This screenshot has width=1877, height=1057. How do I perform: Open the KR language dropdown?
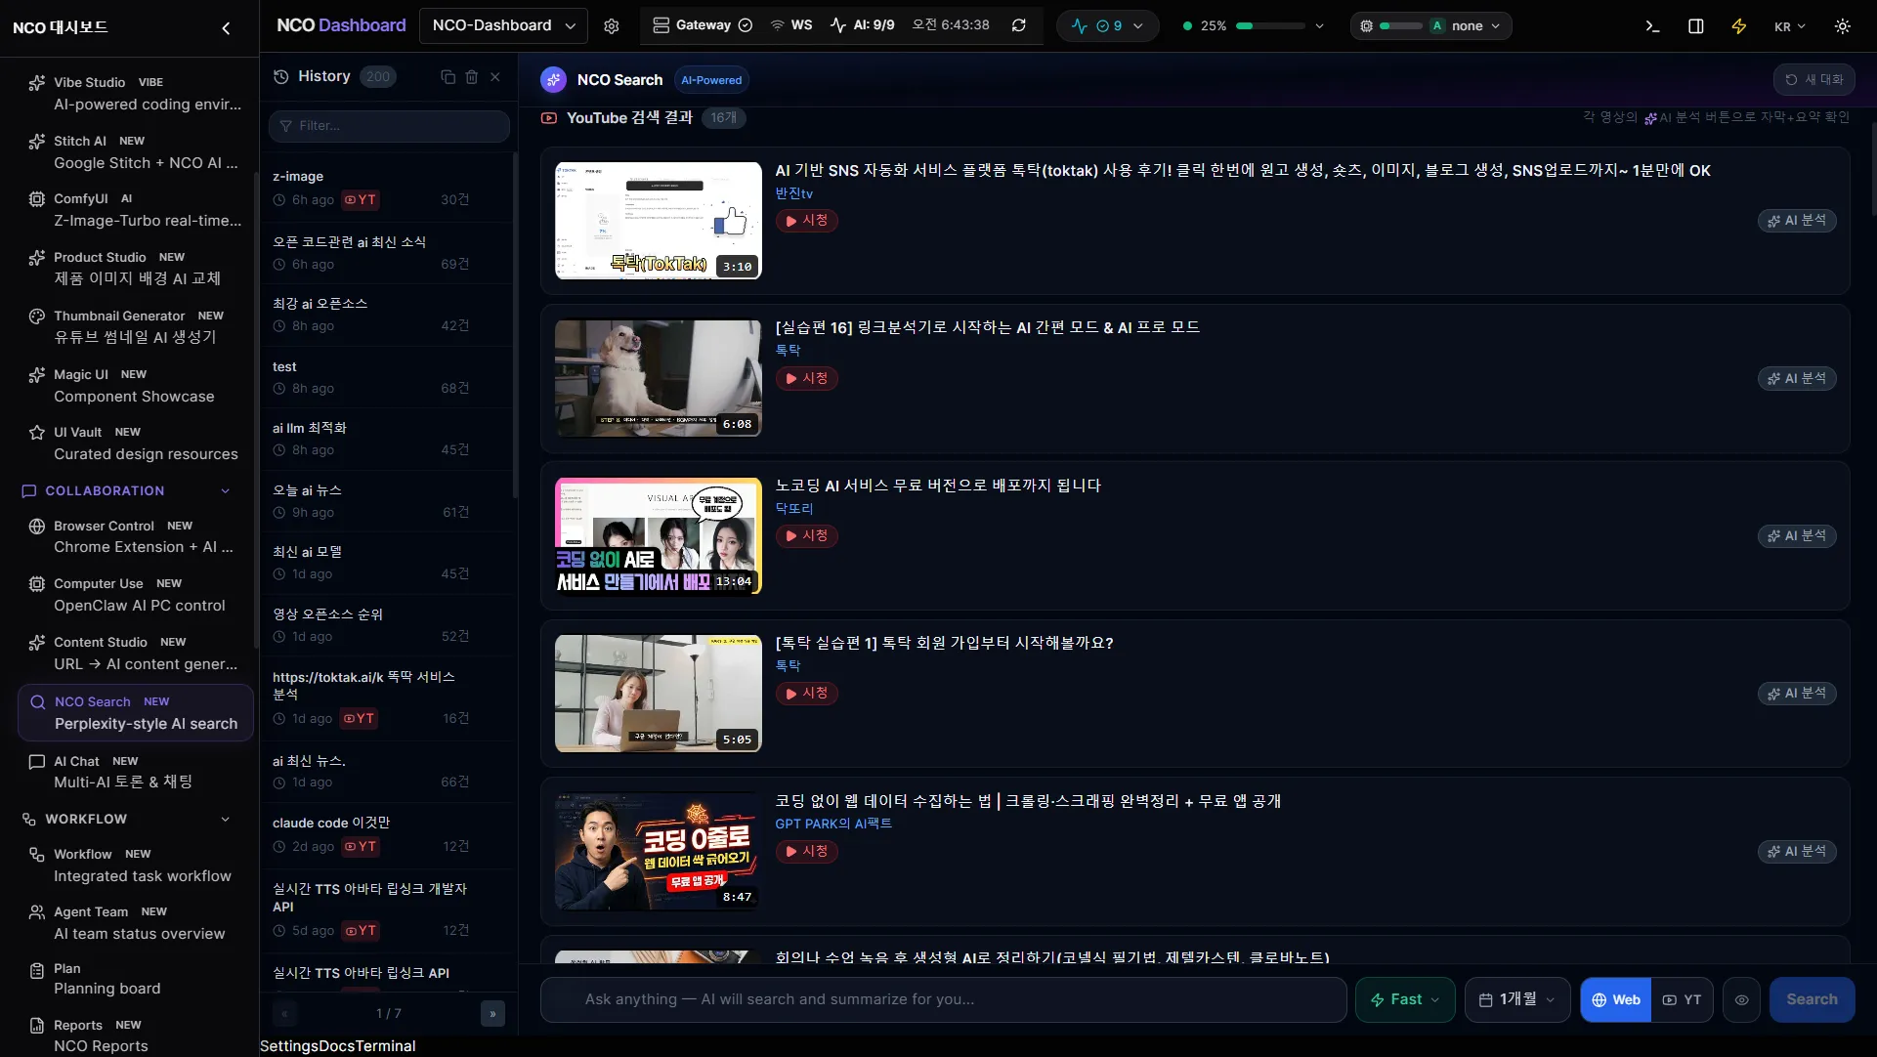(x=1790, y=26)
